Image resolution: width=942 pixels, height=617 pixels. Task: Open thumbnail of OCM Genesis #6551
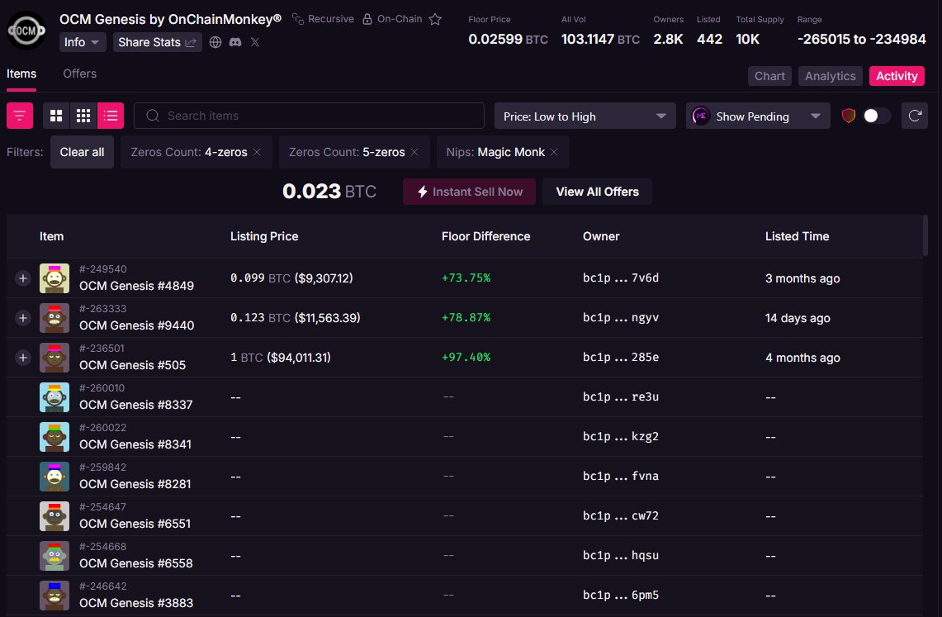pos(54,516)
